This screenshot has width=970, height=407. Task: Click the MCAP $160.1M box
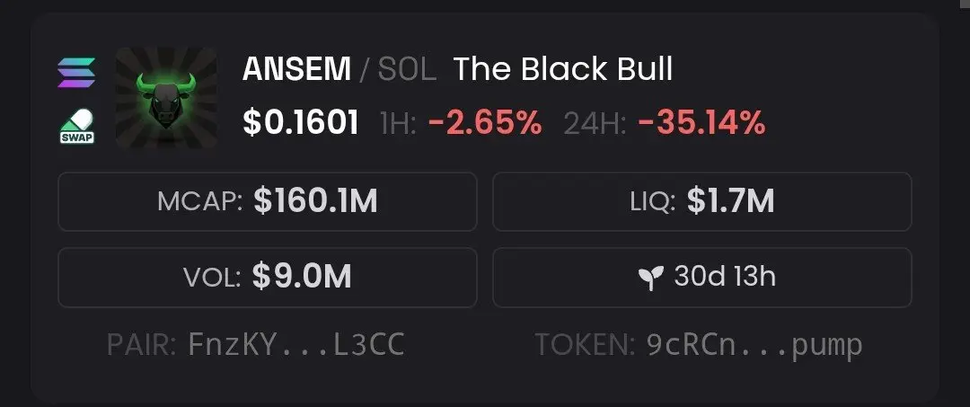pyautogui.click(x=268, y=201)
